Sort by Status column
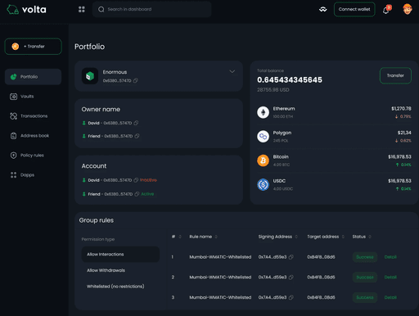Viewport: 419px width, 316px height. pos(370,237)
